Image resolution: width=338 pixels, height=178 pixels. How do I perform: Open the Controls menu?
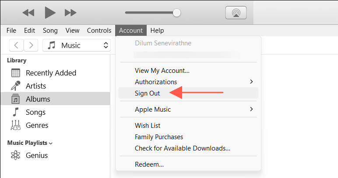(99, 31)
